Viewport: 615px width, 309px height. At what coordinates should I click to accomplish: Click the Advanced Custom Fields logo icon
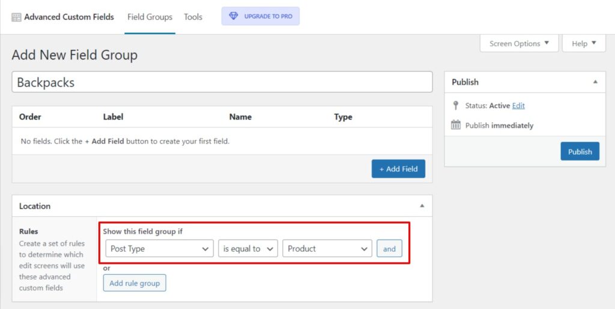(x=16, y=17)
